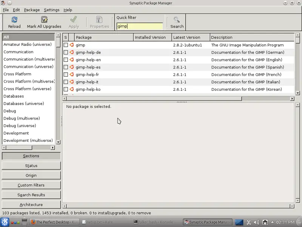
Task: Click in the Quick filter text field
Action: (140, 26)
